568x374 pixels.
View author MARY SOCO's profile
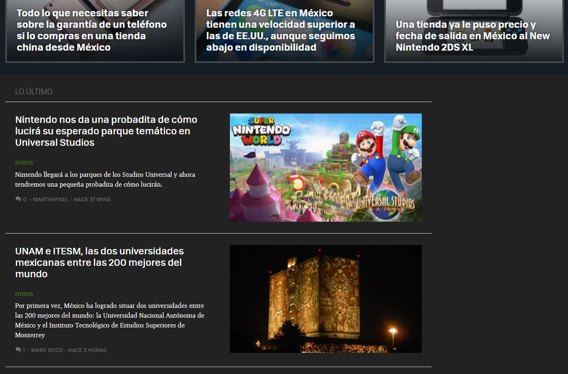(x=47, y=350)
